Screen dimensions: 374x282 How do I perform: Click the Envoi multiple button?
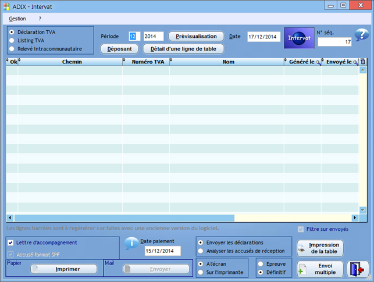click(320, 269)
